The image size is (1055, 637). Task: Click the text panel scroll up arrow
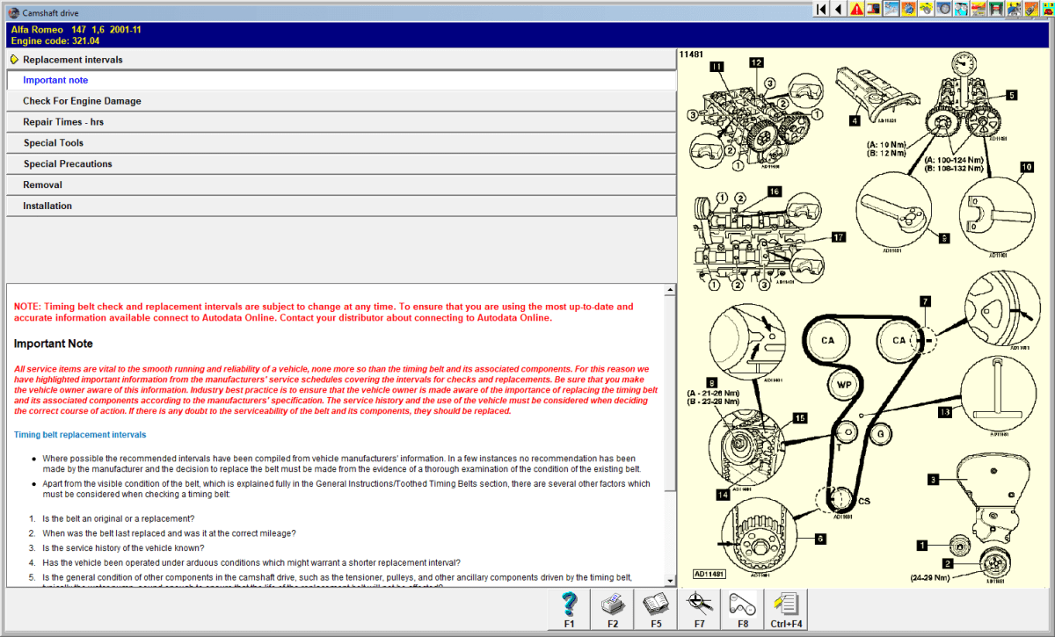(670, 290)
